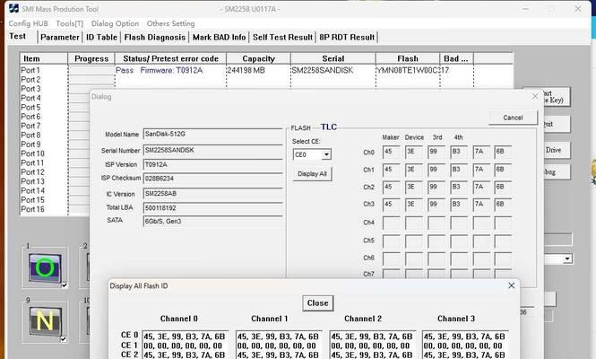Switch to the 8P RDT Result tab
This screenshot has height=359, width=596.
[x=347, y=38]
